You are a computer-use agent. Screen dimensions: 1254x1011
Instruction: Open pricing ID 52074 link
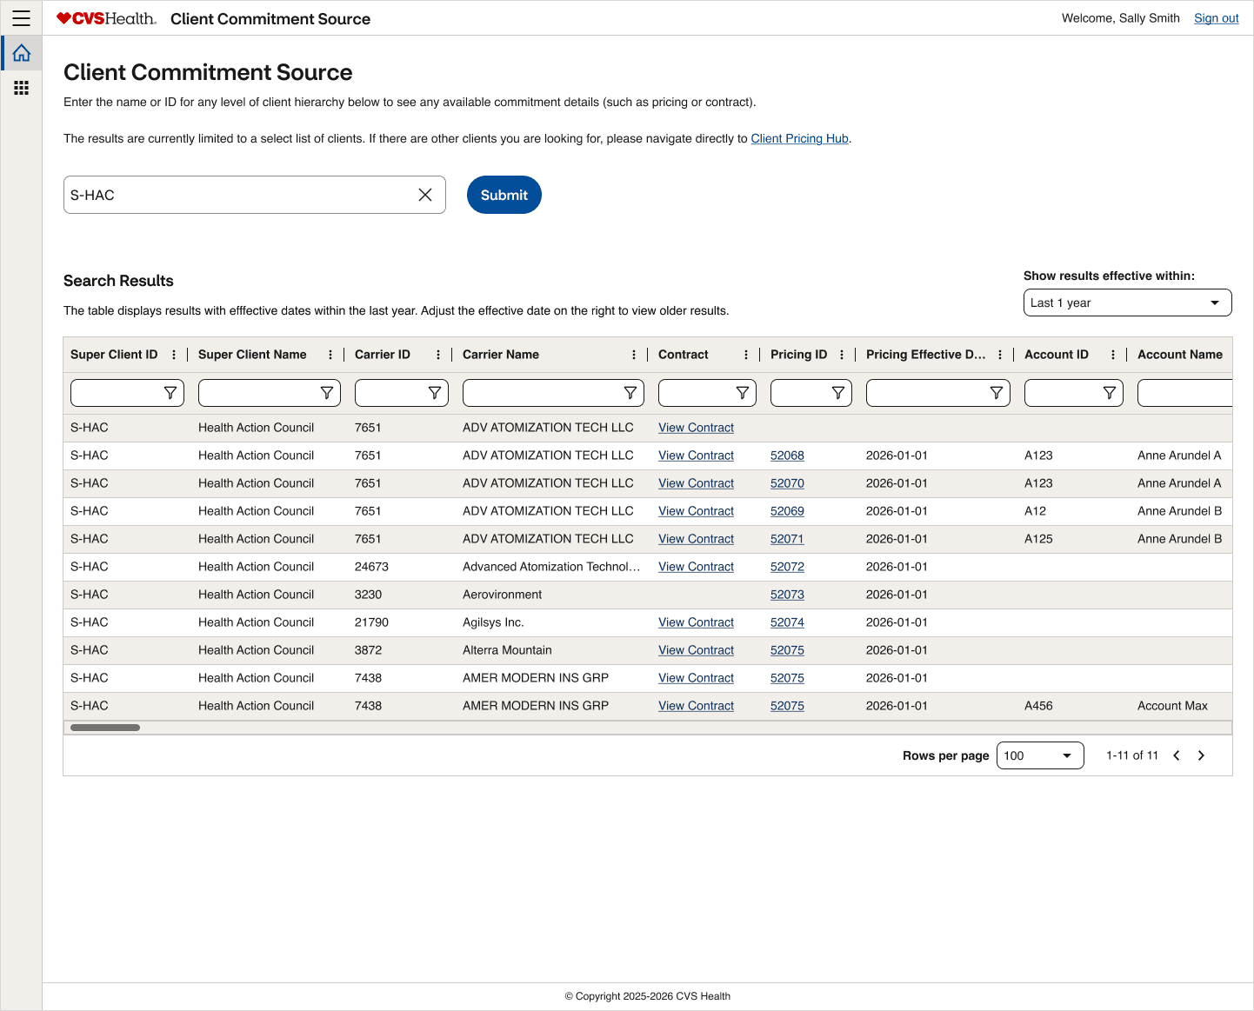pos(787,622)
